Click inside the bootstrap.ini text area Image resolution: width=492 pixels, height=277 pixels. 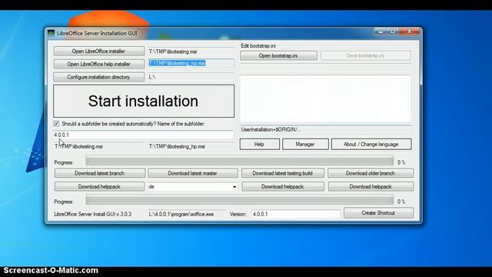[x=326, y=98]
